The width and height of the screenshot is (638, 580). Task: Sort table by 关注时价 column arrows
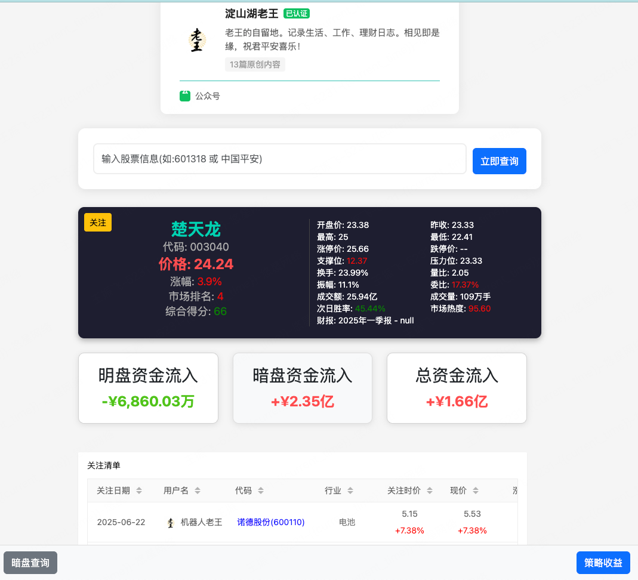coord(430,490)
